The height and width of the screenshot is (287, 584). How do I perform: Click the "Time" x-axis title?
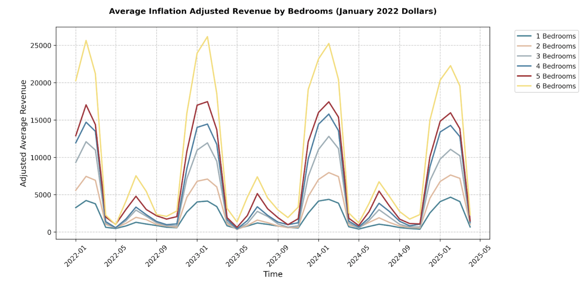(273, 274)
